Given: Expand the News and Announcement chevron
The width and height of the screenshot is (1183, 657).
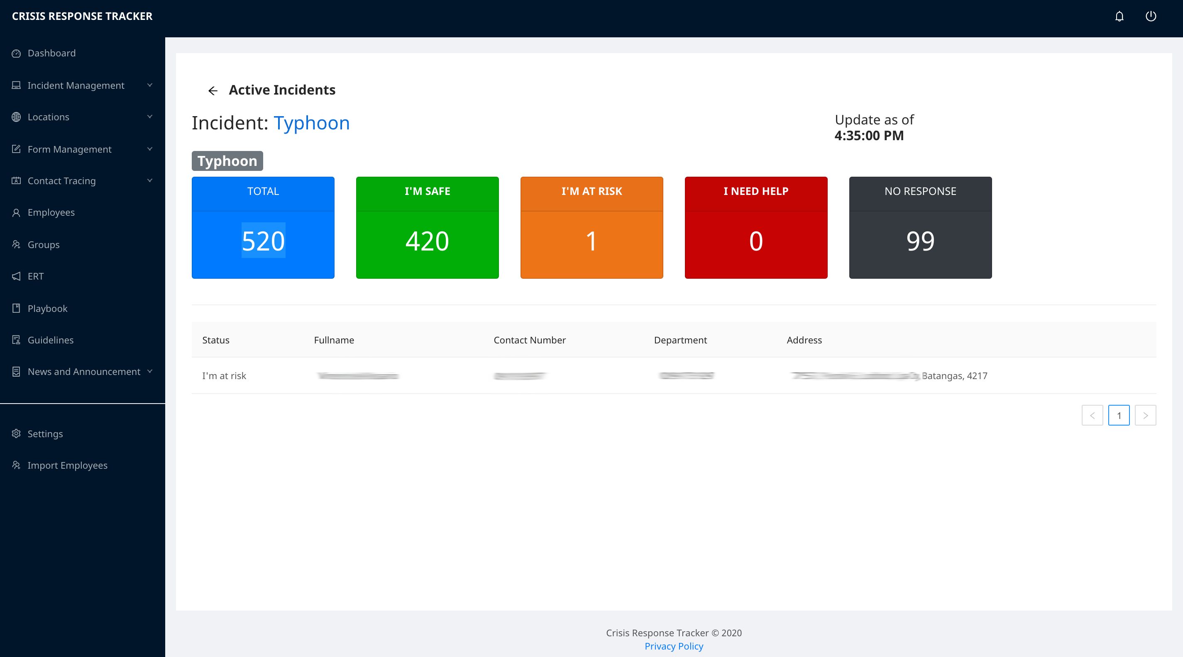Looking at the screenshot, I should click(x=150, y=372).
